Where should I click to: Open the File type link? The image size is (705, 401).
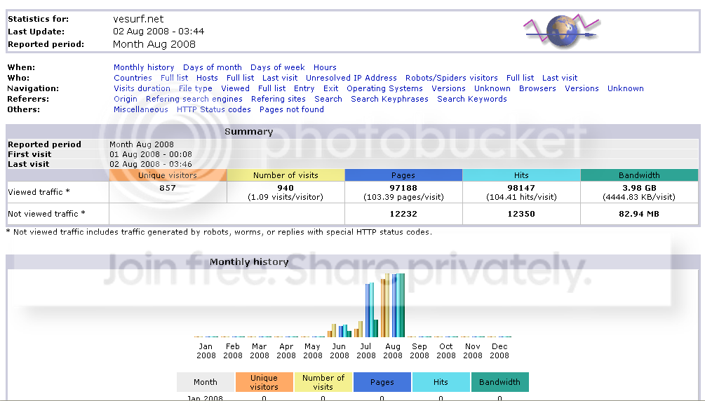(x=195, y=88)
